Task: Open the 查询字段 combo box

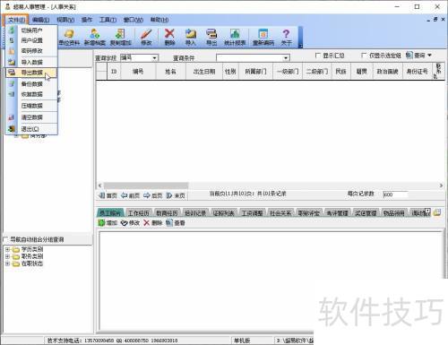Action: point(139,57)
